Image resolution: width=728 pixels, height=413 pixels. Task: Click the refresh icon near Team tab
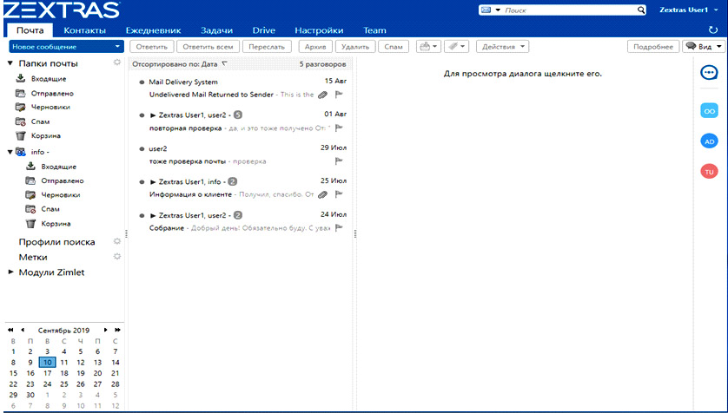coord(713,30)
